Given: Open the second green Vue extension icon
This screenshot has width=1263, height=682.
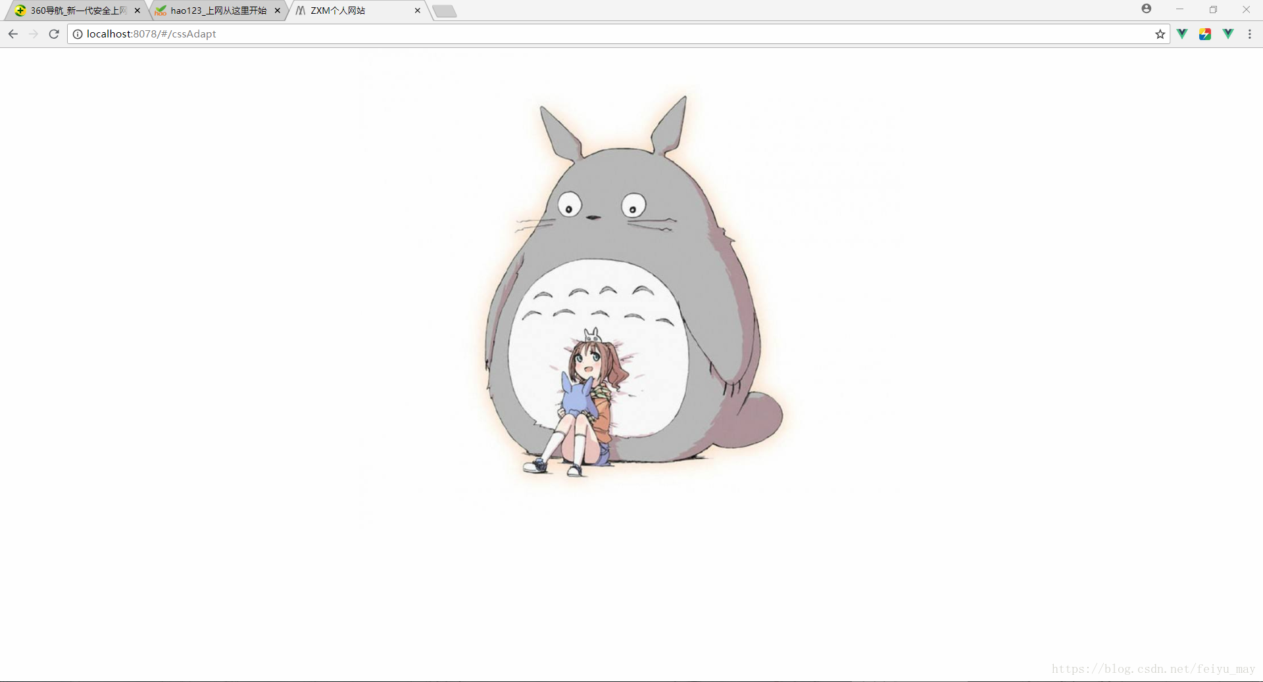Looking at the screenshot, I should pos(1228,34).
